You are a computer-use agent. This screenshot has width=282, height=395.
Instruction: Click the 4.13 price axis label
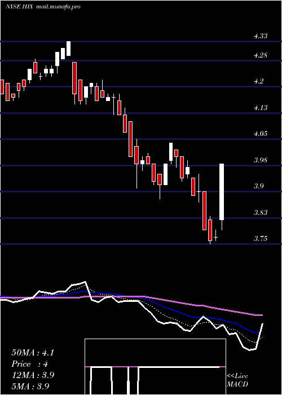(x=261, y=108)
